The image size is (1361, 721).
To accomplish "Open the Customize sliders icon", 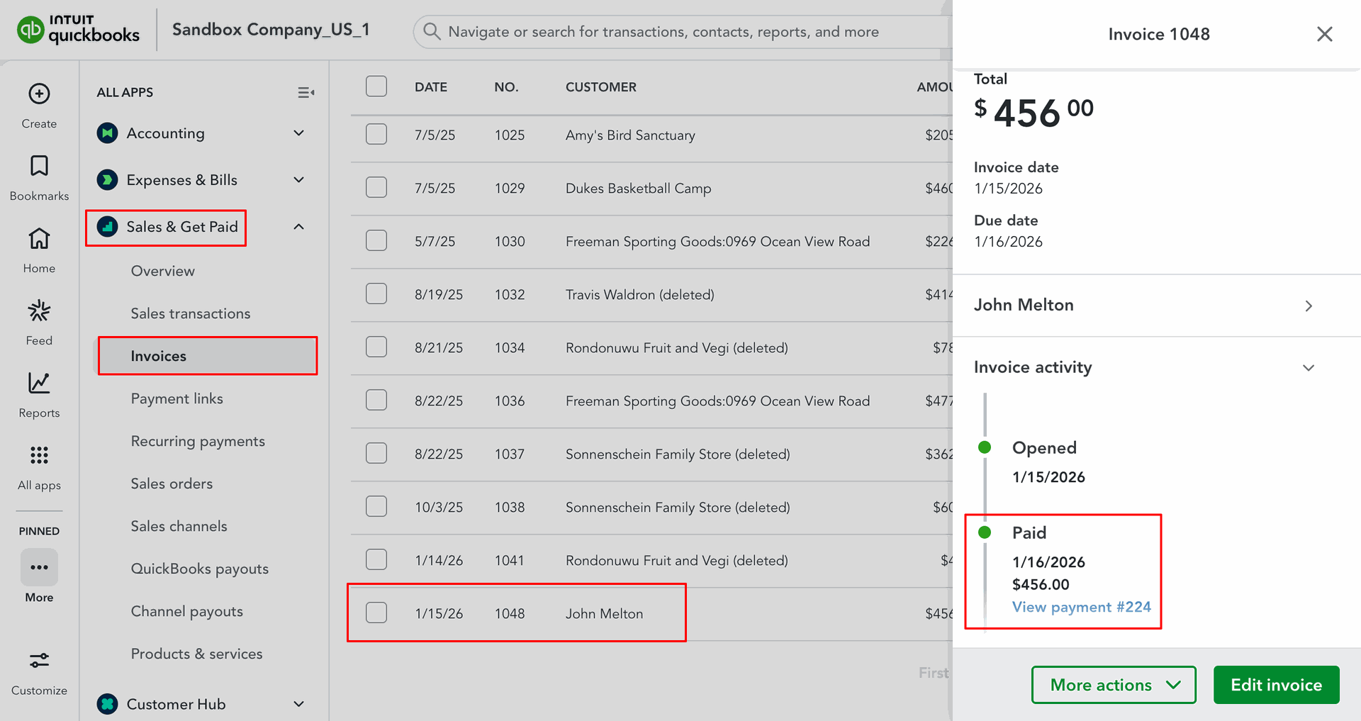I will pyautogui.click(x=39, y=661).
